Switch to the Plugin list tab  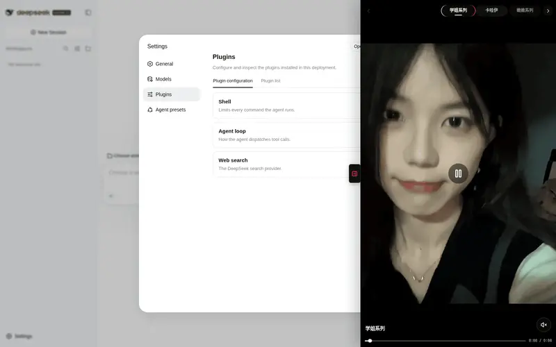coord(270,81)
